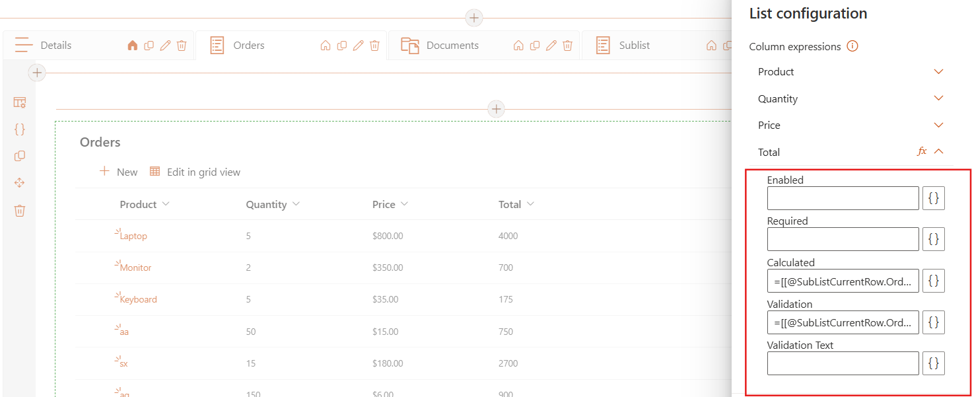This screenshot has height=397, width=972.
Task: Open expression editor for Enabled field
Action: pos(934,198)
